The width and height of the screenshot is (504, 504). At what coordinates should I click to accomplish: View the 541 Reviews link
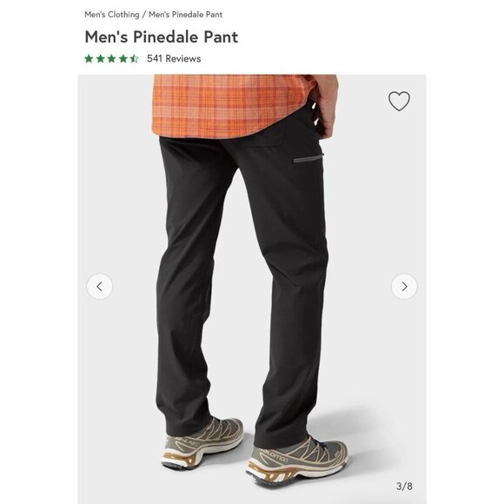174,58
